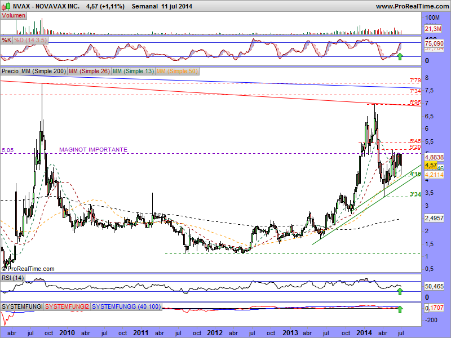Screen dimensions: 451x338
Task: Click the green 4'15 support label
Action: [415, 174]
